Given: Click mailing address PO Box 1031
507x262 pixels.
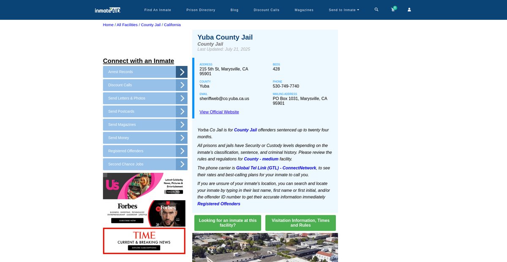Looking at the screenshot, I should pyautogui.click(x=300, y=101).
